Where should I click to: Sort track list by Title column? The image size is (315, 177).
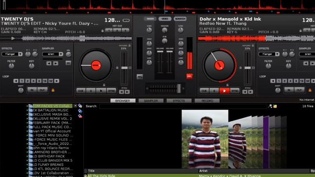(x=91, y=171)
